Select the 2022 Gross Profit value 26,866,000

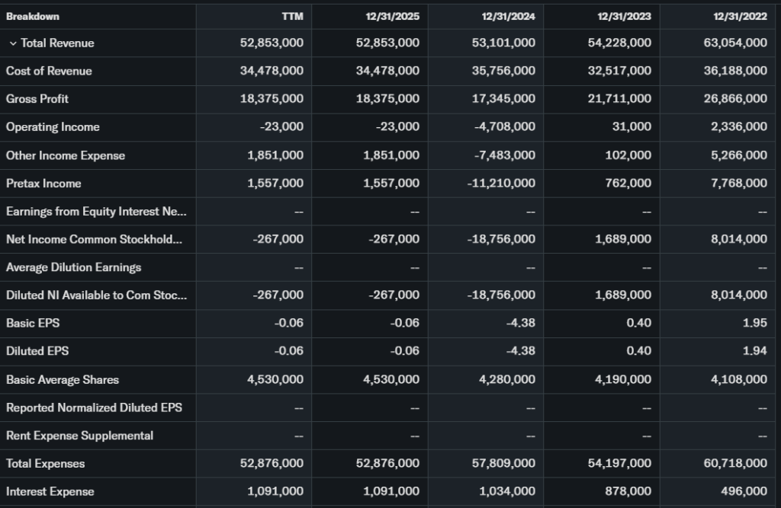(735, 99)
